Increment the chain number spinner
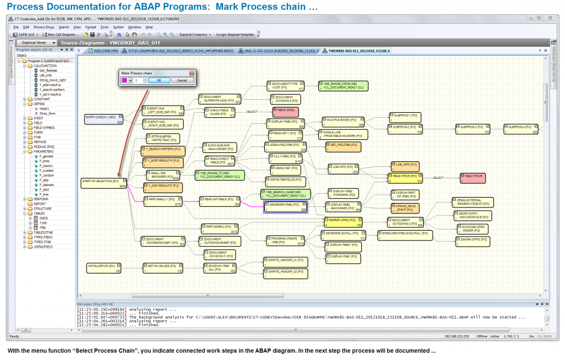The height and width of the screenshot is (361, 565). (x=145, y=79)
